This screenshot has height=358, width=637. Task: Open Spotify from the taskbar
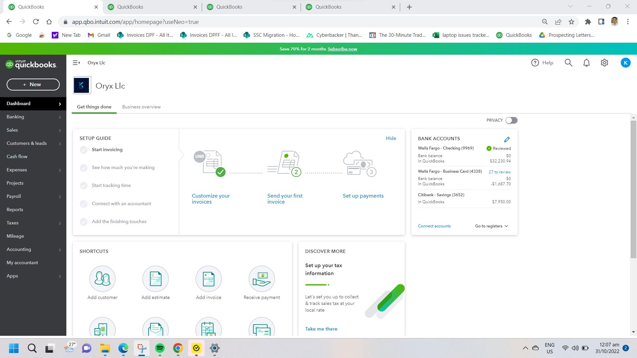tap(160, 348)
